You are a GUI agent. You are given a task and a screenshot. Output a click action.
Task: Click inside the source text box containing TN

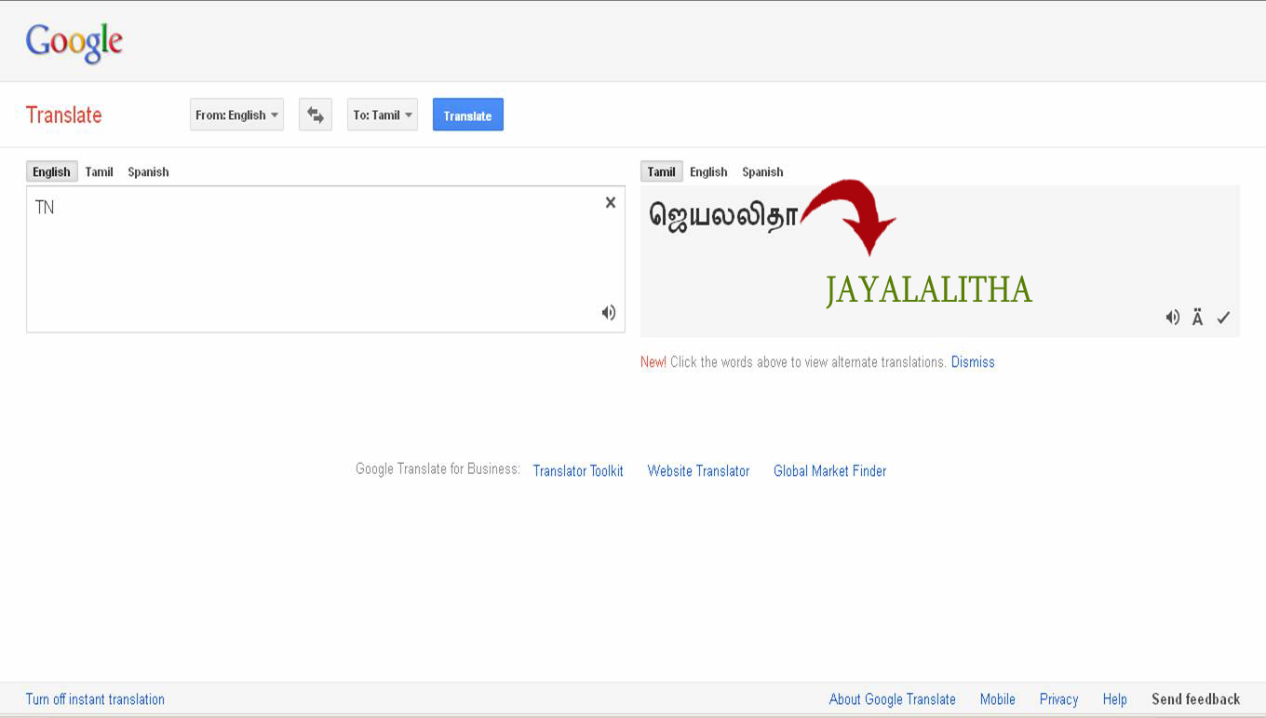[x=326, y=259]
